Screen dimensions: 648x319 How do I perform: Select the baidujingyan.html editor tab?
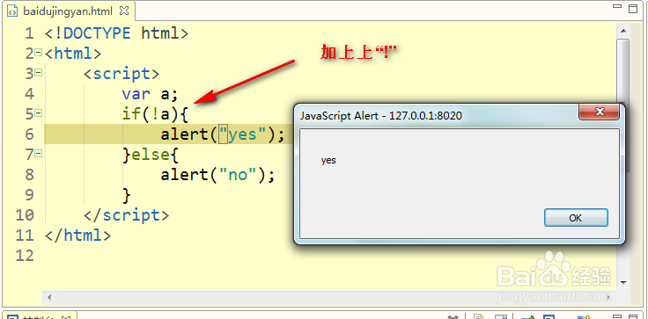click(68, 11)
